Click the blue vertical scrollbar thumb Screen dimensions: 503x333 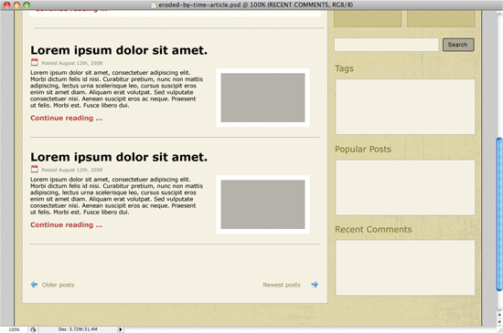pos(499,214)
